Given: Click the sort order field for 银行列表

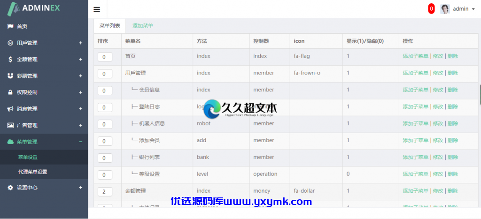Looking at the screenshot, I should pos(105,158).
